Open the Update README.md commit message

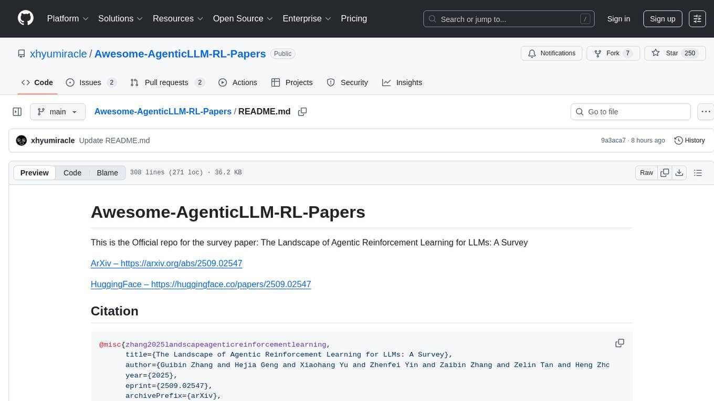[114, 141]
